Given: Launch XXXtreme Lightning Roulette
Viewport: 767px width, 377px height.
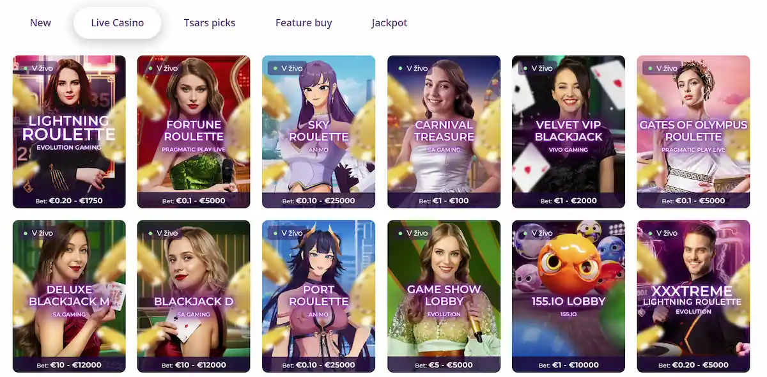Looking at the screenshot, I should (693, 296).
